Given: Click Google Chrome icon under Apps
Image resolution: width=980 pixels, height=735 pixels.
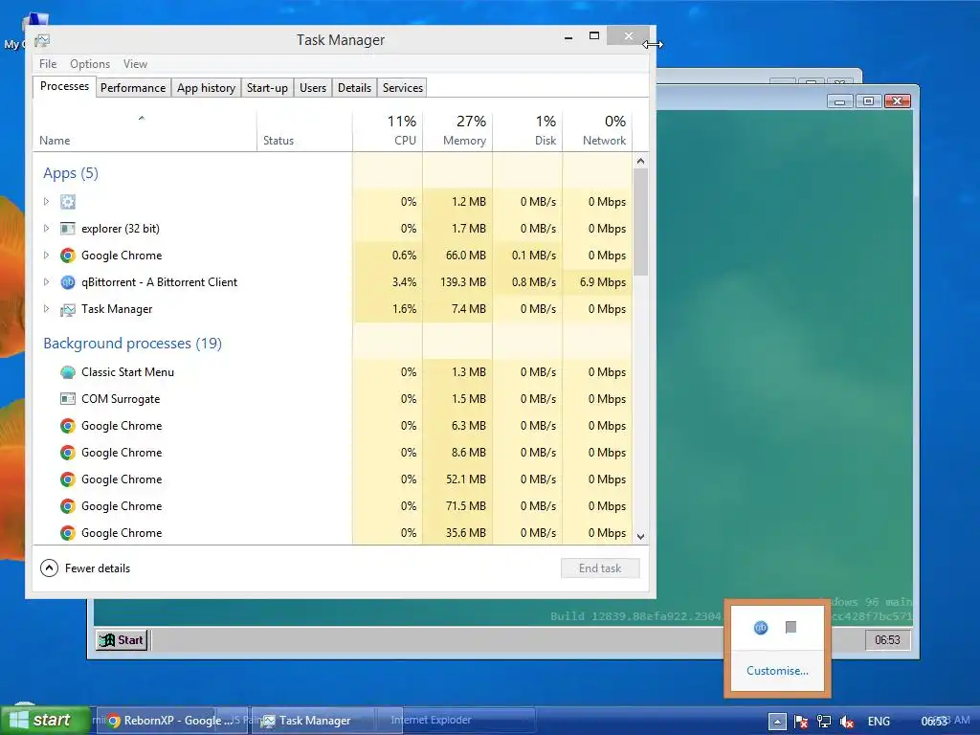Looking at the screenshot, I should [x=68, y=256].
